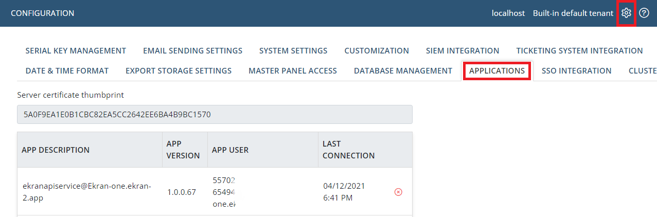Click the Built-in default tenant label
The image size is (657, 217).
tap(573, 13)
